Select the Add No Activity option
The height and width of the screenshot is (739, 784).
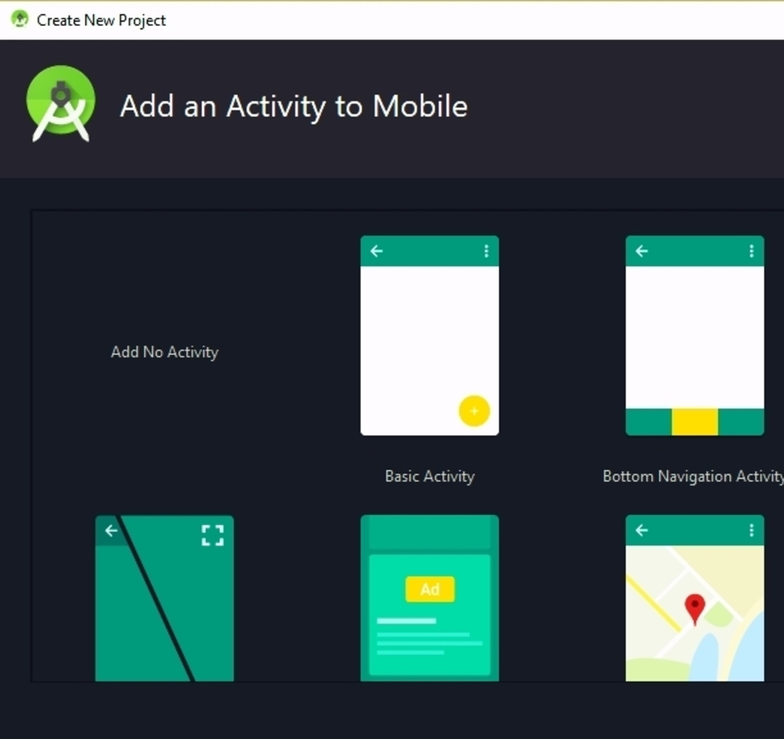165,352
